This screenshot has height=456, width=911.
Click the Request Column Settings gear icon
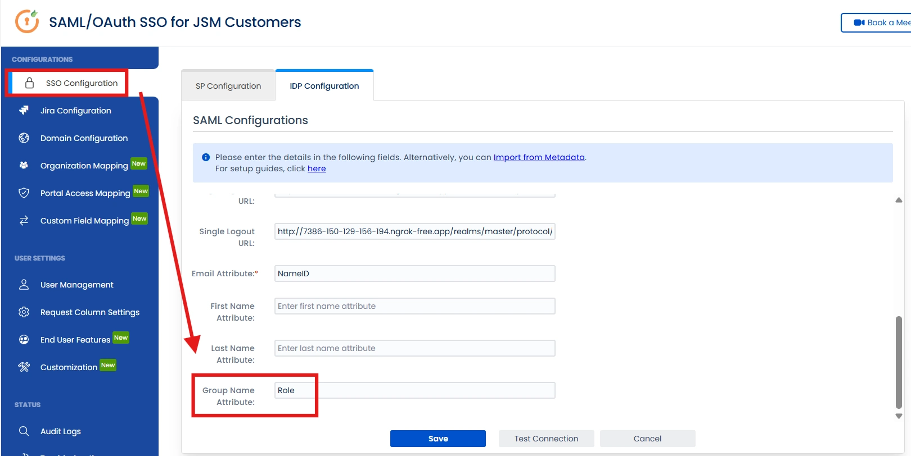pyautogui.click(x=24, y=312)
